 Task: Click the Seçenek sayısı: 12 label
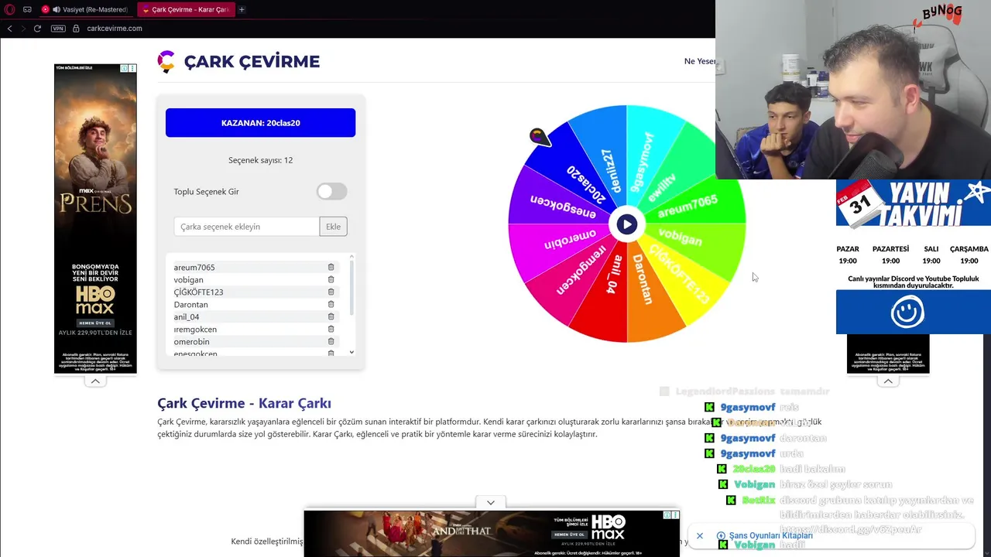click(x=260, y=160)
